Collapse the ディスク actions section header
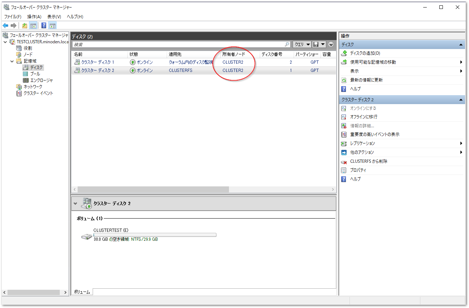The width and height of the screenshot is (469, 308). point(461,44)
